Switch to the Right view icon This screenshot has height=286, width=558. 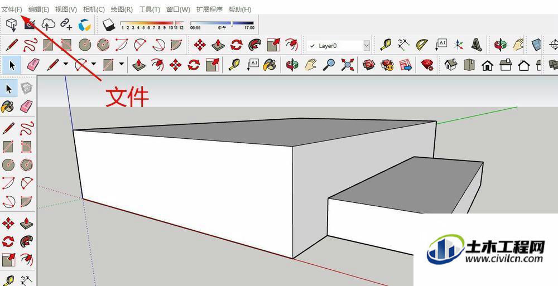tap(506, 65)
